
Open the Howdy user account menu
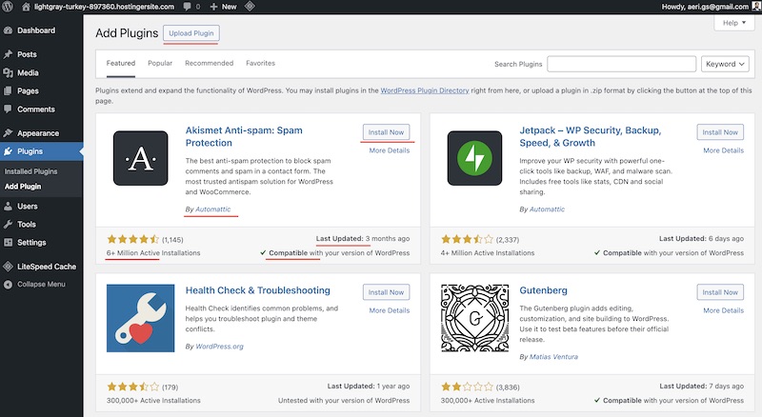pyautogui.click(x=706, y=6)
